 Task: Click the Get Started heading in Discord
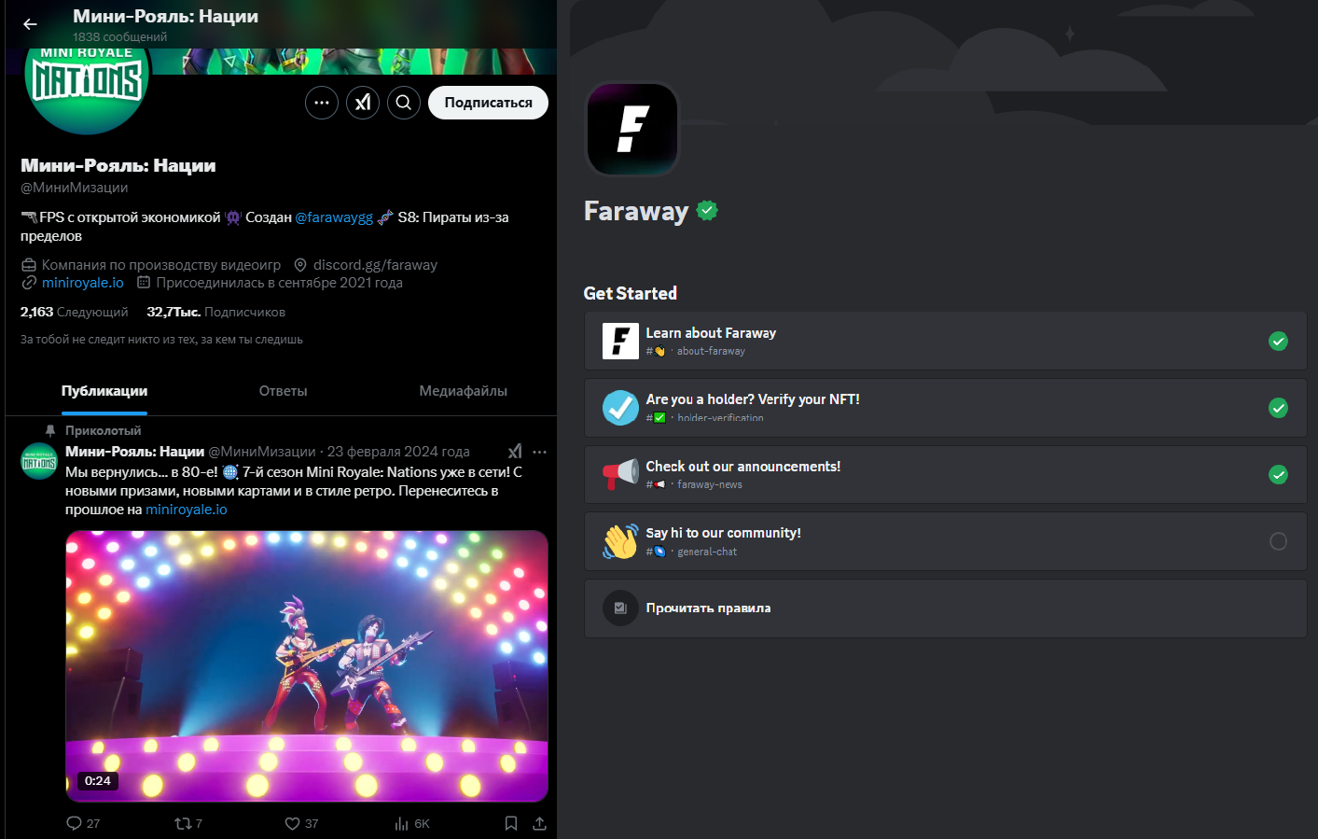(x=631, y=293)
